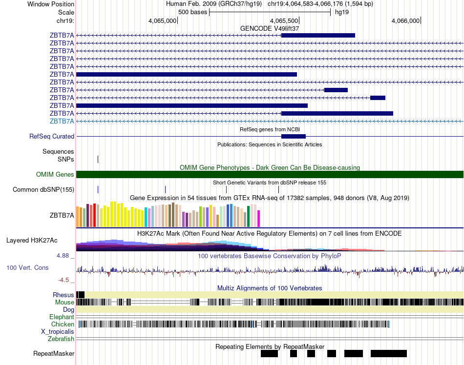Click the Common dbSNP(155) label

pyautogui.click(x=43, y=189)
